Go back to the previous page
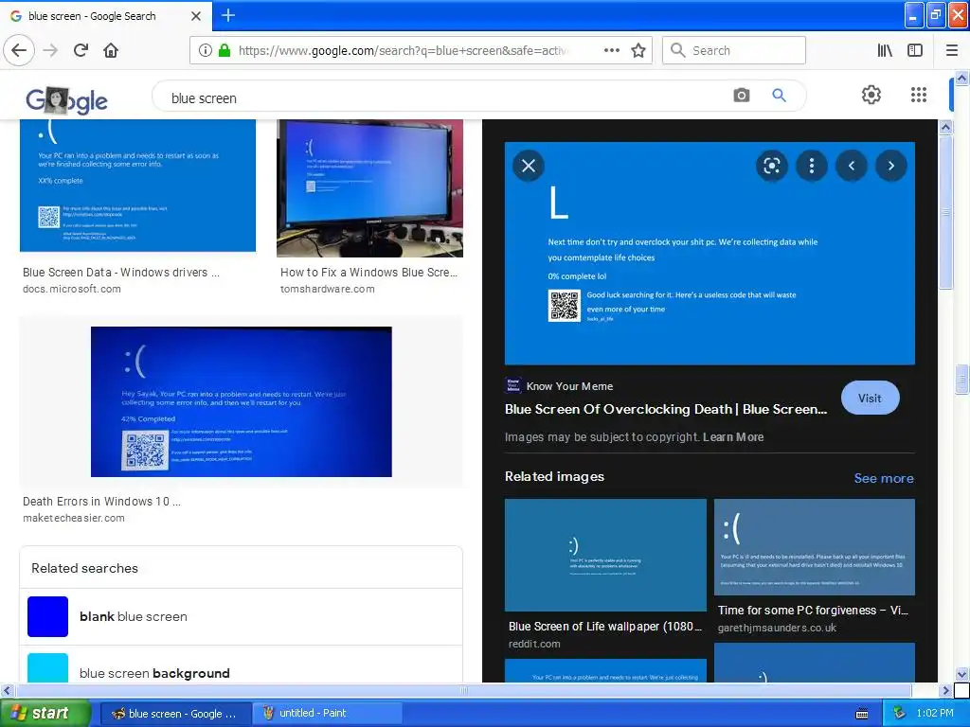970x727 pixels. (19, 50)
